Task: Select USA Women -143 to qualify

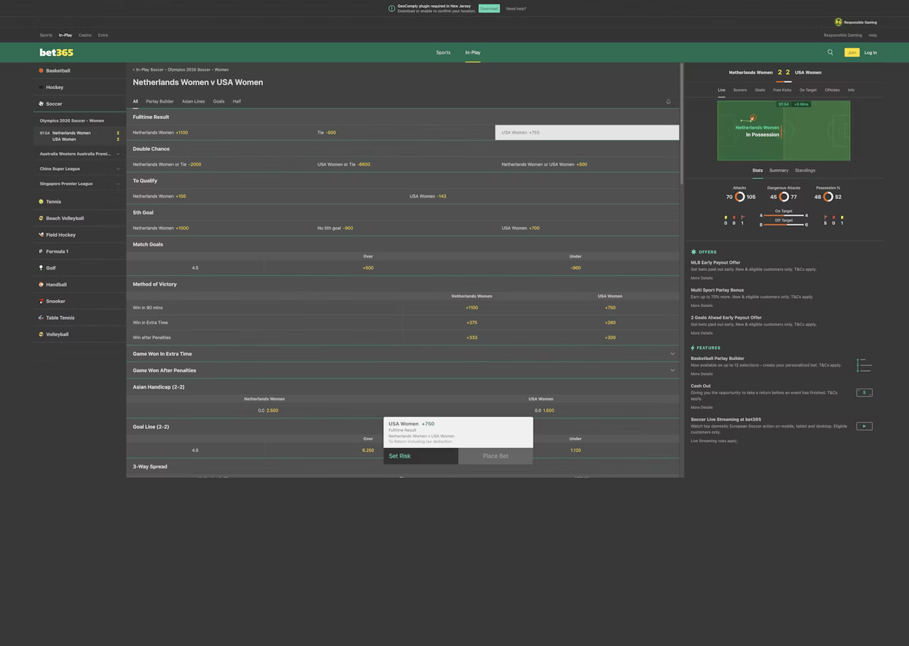Action: [x=541, y=196]
